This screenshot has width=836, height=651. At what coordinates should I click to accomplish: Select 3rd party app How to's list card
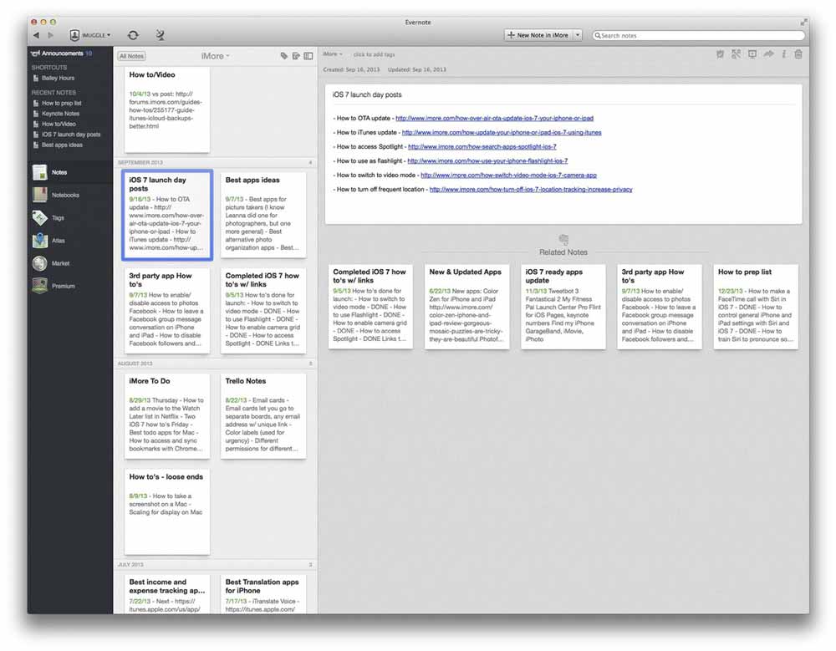click(167, 311)
